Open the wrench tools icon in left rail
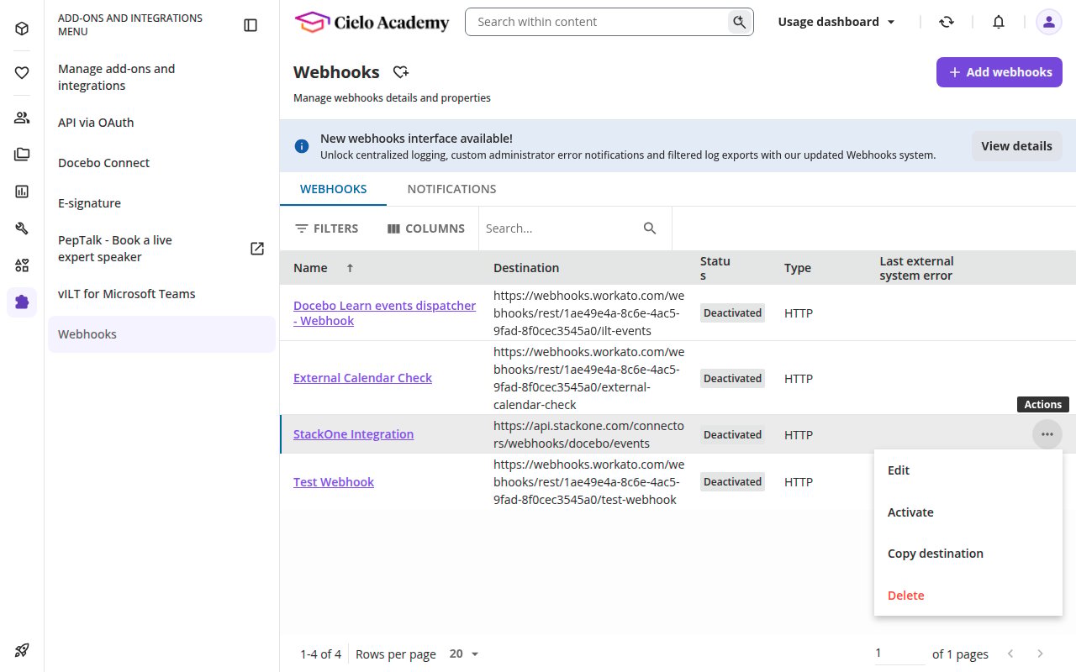The width and height of the screenshot is (1076, 672). [22, 228]
